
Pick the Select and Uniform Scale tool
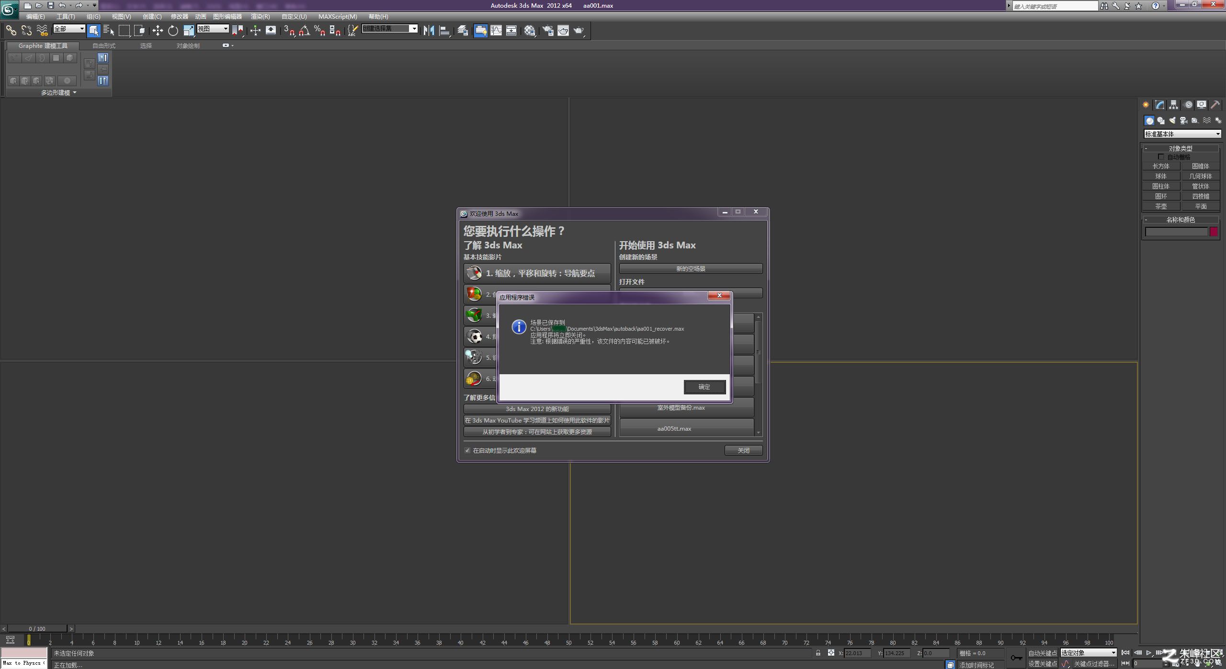coord(189,31)
